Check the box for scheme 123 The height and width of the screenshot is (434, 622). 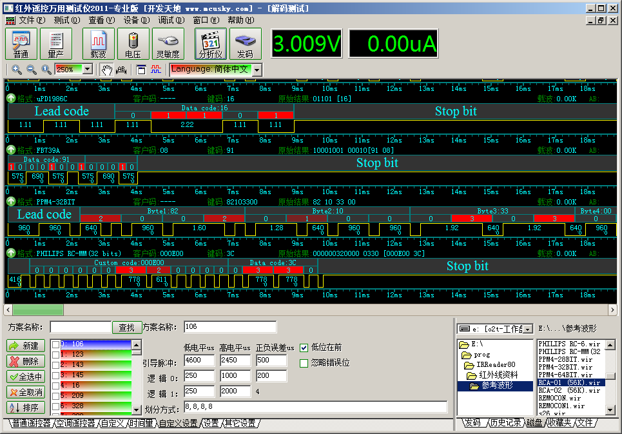pyautogui.click(x=55, y=354)
